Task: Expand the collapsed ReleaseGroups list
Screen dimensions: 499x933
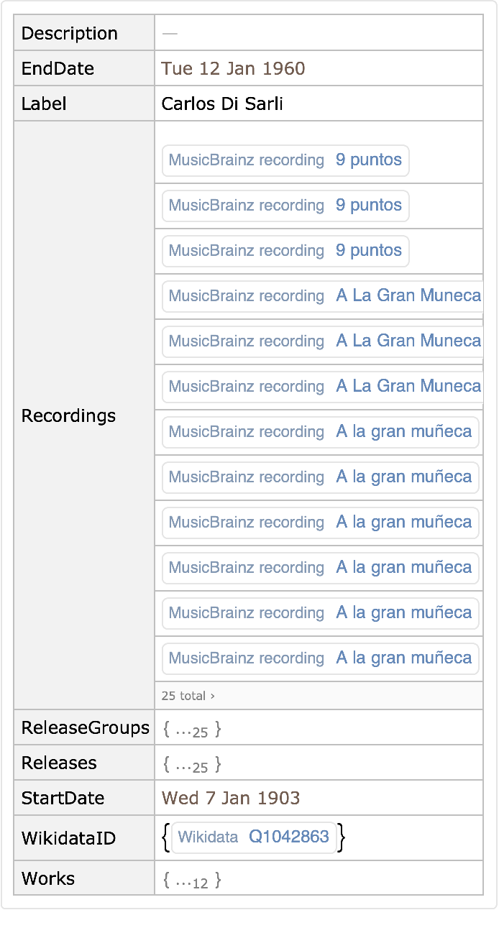Action: point(192,730)
